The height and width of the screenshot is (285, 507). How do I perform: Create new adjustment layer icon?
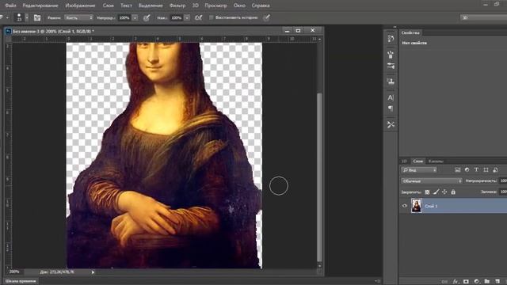click(476, 282)
